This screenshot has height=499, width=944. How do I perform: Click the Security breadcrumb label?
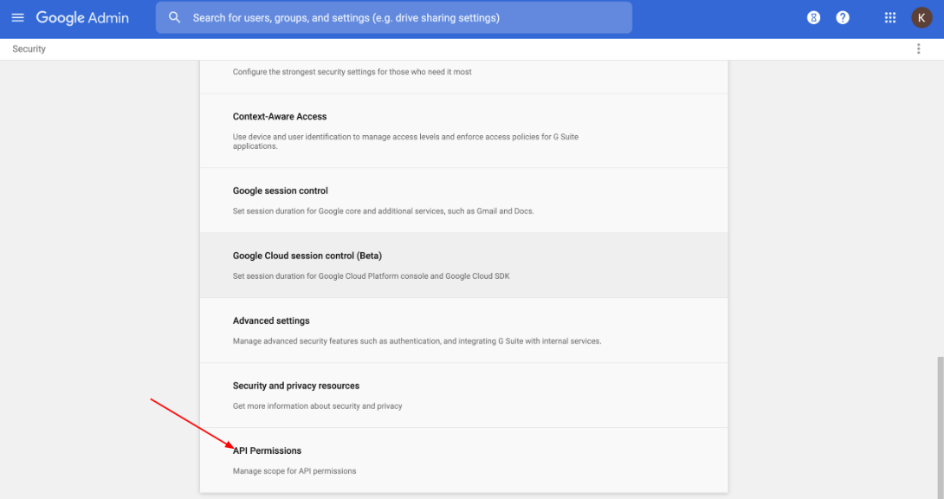click(29, 49)
